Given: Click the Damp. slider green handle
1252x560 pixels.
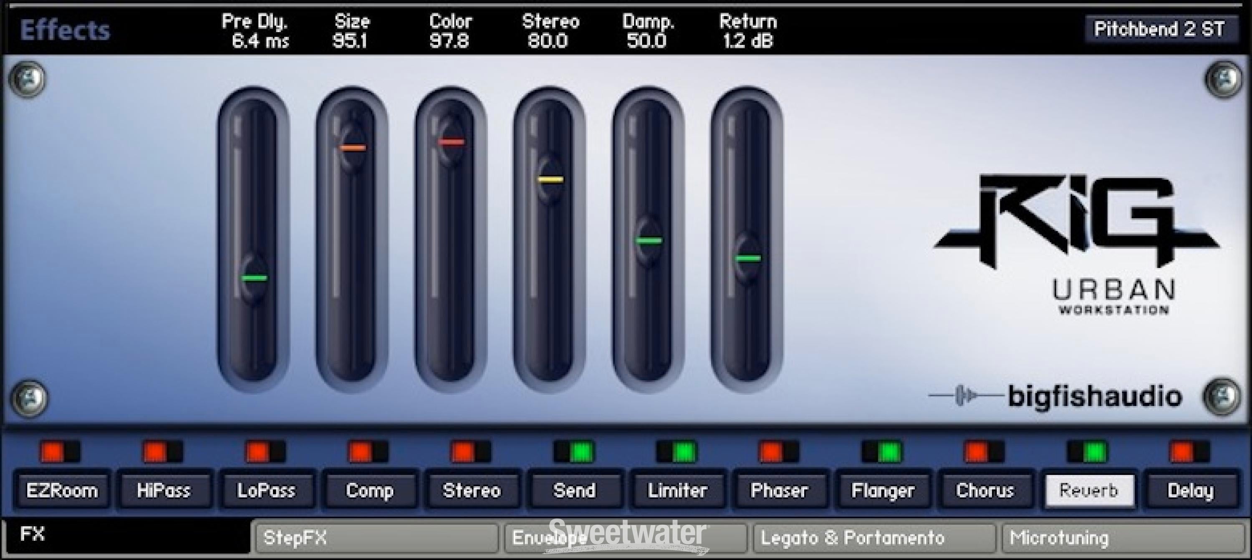Looking at the screenshot, I should tap(649, 240).
